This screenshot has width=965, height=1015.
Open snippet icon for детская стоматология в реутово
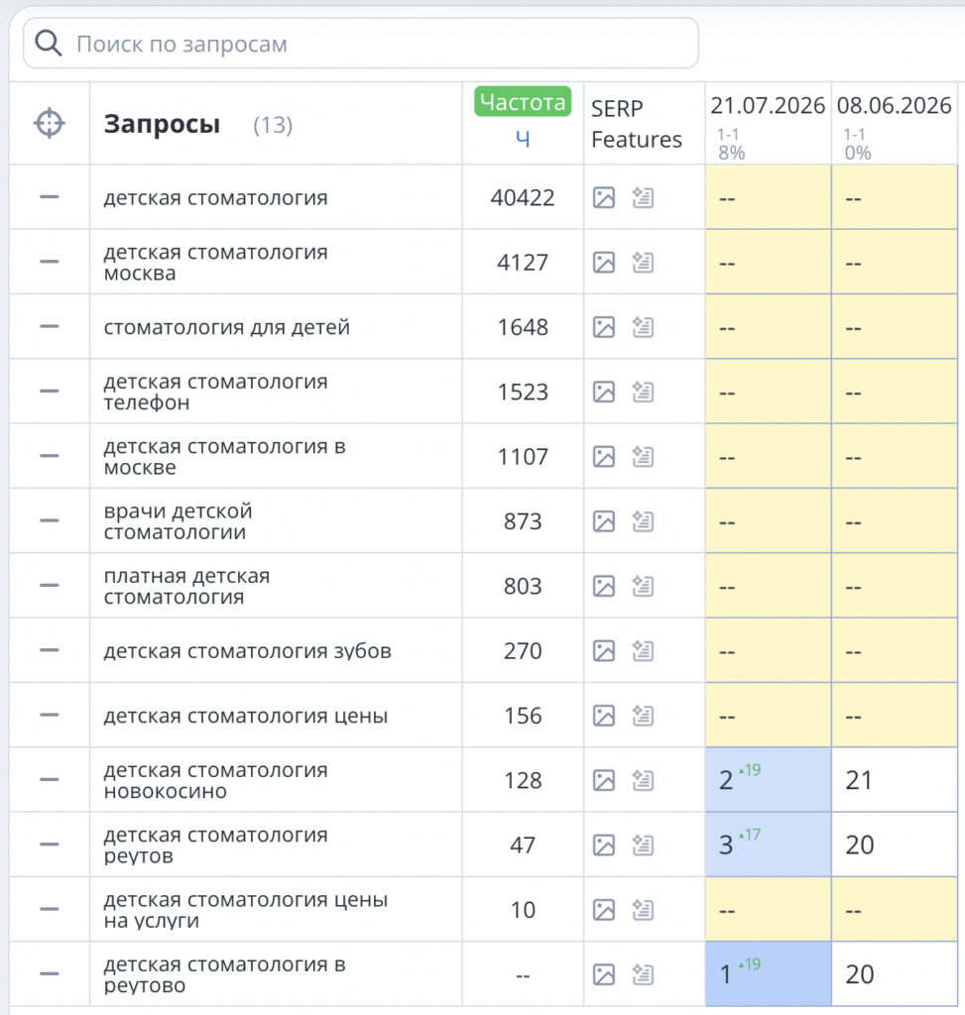[x=643, y=974]
